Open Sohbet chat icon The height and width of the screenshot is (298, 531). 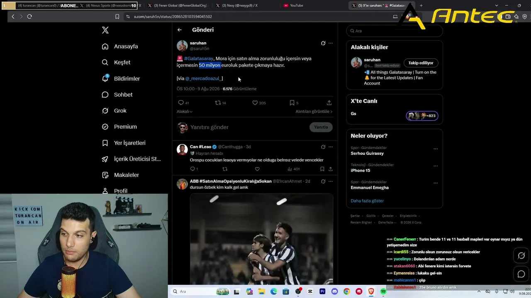pos(105,95)
